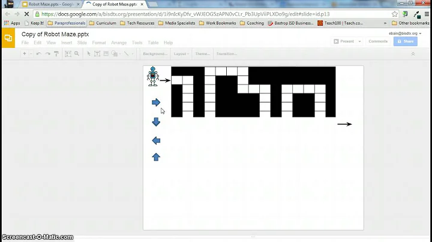The image size is (432, 242).
Task: Select the blue up arrow shape
Action: pyautogui.click(x=156, y=157)
